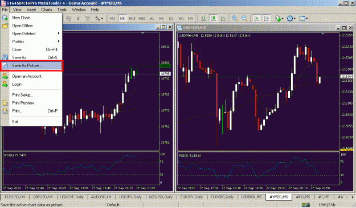Viewport: 356px width, 208px height.
Task: Switch to the H1 timeframe
Action: coord(152,19)
